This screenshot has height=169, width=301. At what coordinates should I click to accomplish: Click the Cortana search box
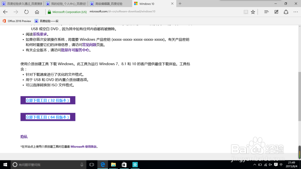[x=48, y=164]
